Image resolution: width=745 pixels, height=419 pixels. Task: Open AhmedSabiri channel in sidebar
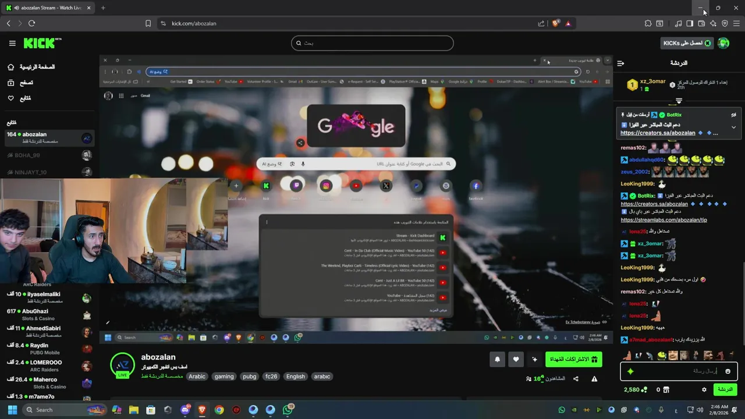click(x=49, y=332)
